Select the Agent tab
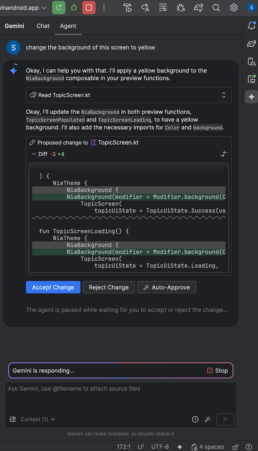Screen dimensions: 258x451 (x=68, y=26)
